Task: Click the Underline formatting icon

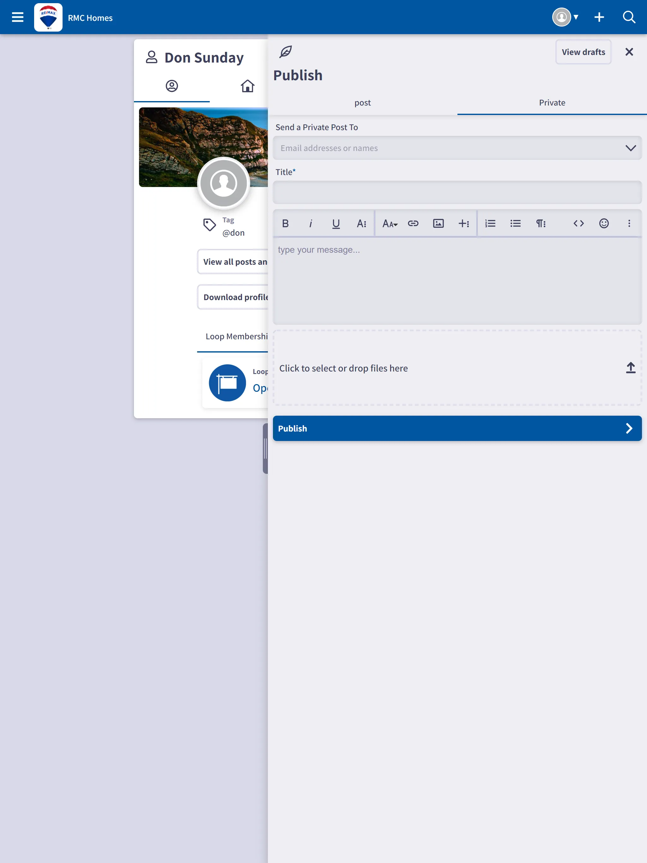Action: point(336,224)
